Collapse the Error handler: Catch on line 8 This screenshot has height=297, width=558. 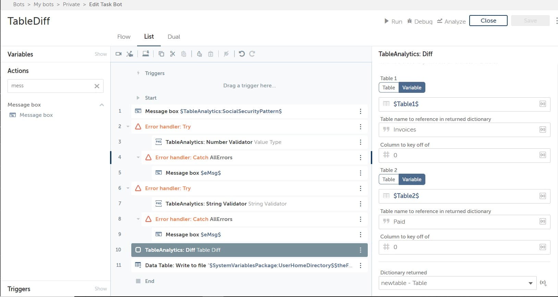[138, 219]
